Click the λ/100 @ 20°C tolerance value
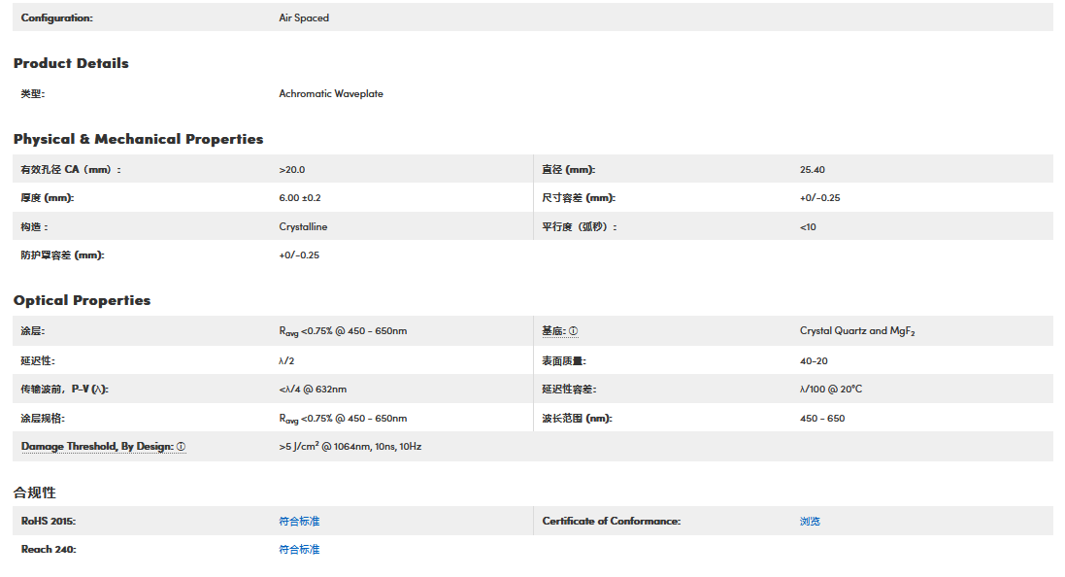This screenshot has width=1065, height=577. 831,390
